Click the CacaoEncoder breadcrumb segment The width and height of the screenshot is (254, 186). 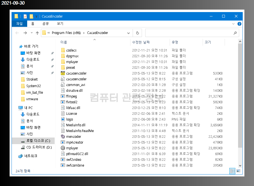(97, 33)
